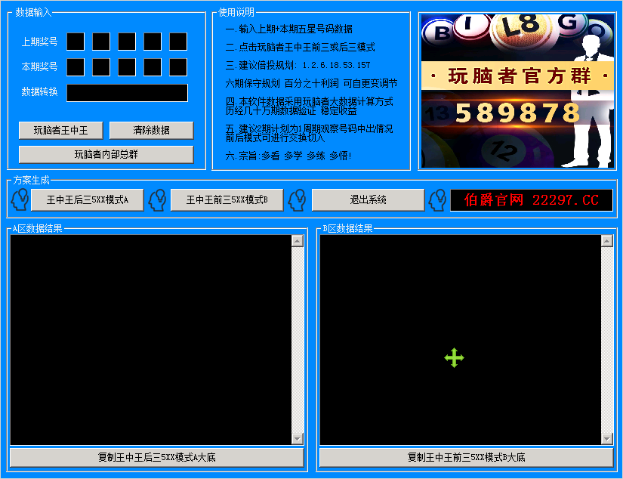This screenshot has width=623, height=479.
Task: Generate plan with 王中王前三5XX模式B
Action: pyautogui.click(x=227, y=200)
